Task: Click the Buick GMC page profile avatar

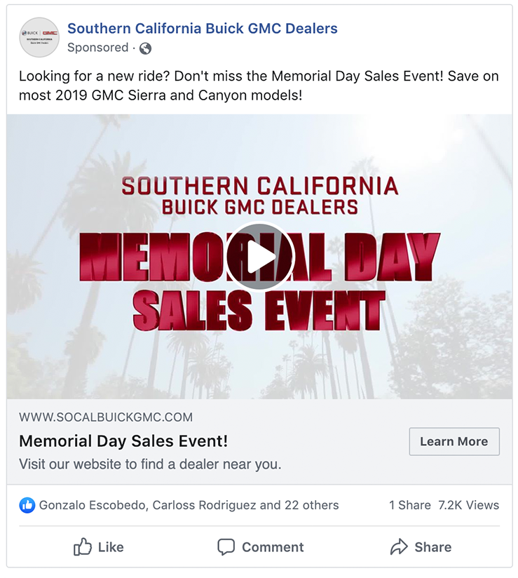Action: click(39, 37)
